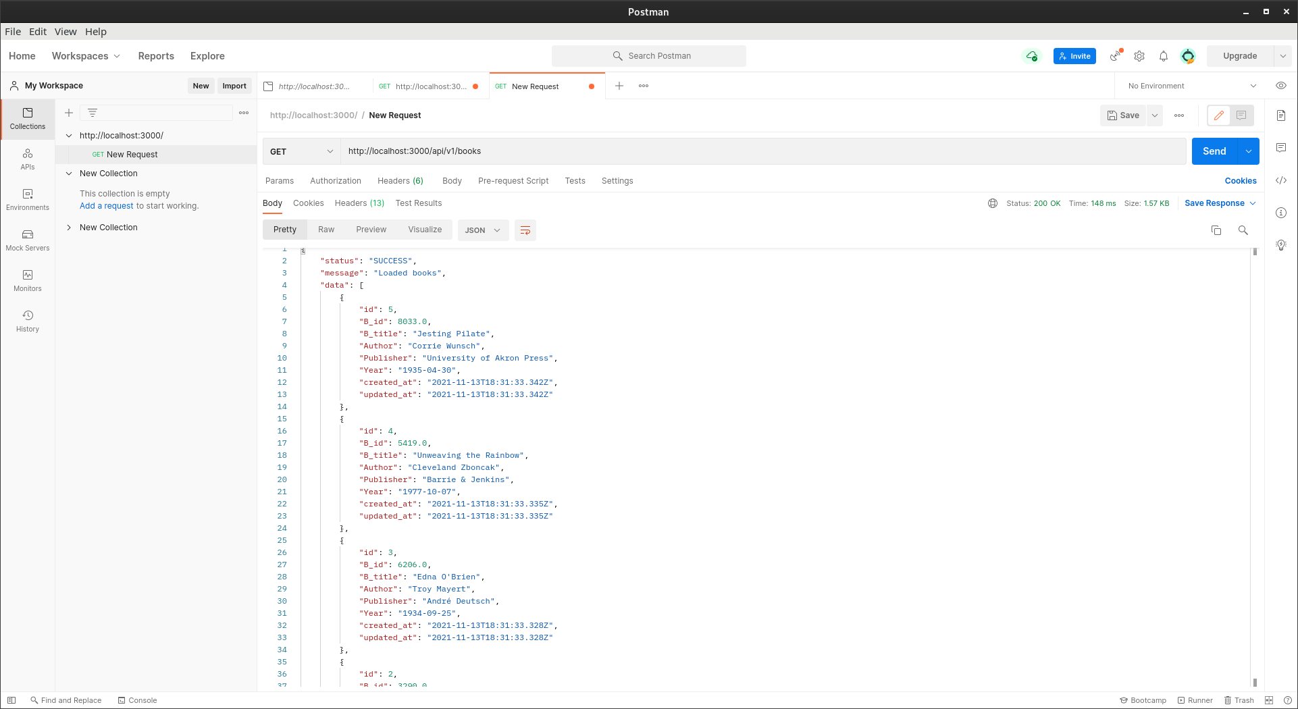Collapse the http://localhost:3000/ collection

pos(69,136)
